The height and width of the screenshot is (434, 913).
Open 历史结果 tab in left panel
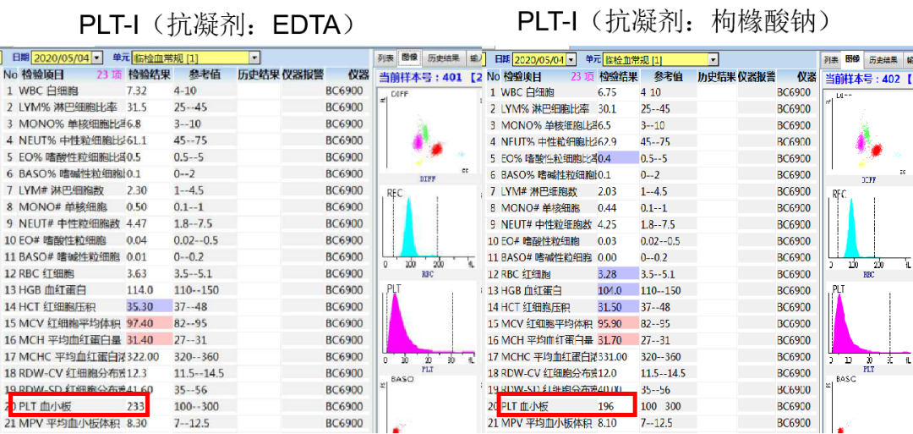click(x=444, y=58)
